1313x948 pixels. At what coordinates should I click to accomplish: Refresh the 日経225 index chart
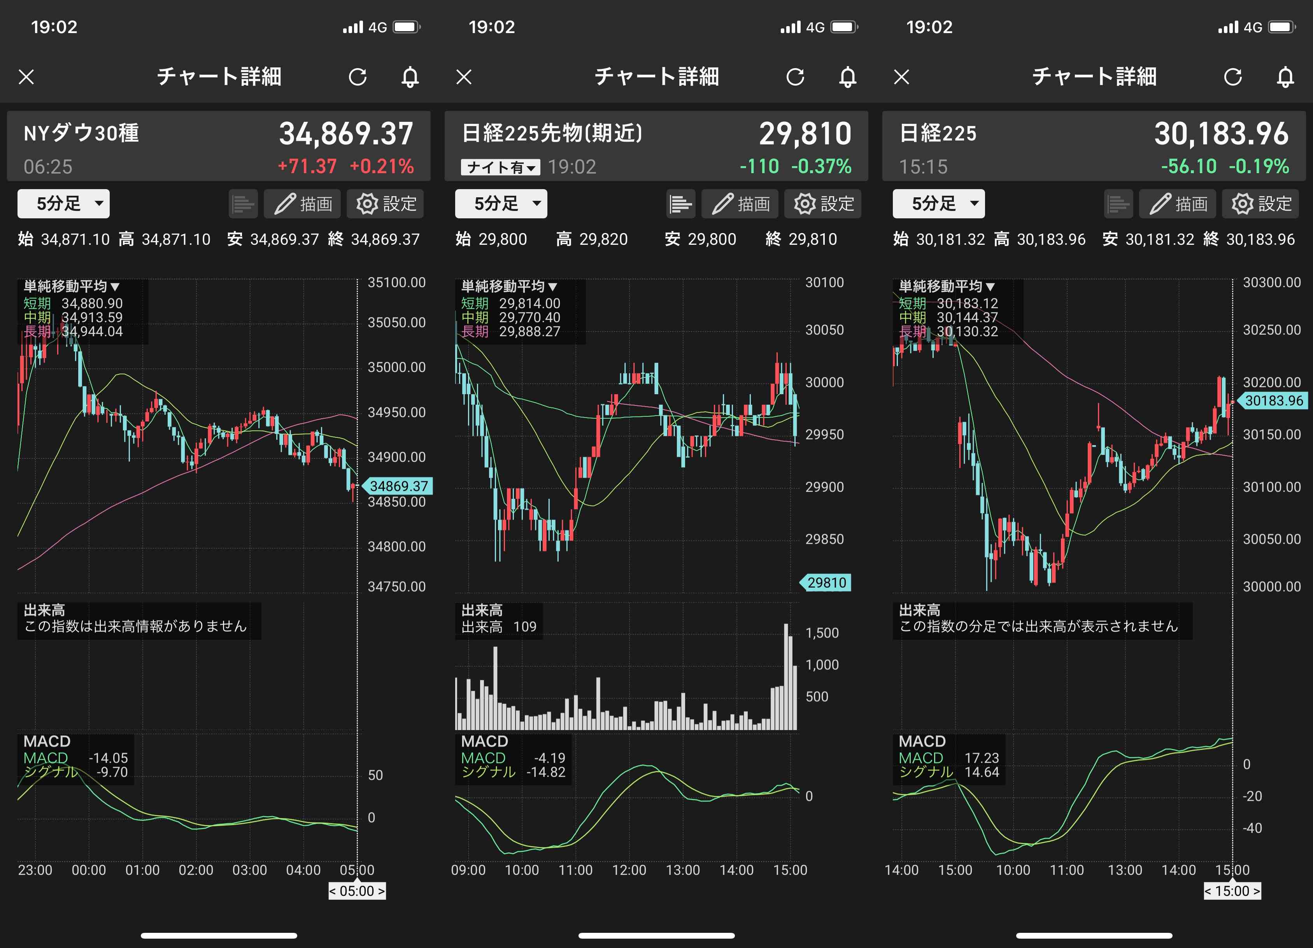pyautogui.click(x=1232, y=76)
